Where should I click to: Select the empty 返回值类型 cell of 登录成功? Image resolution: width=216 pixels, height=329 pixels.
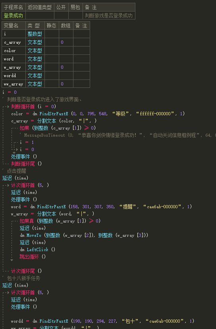coord(40,15)
